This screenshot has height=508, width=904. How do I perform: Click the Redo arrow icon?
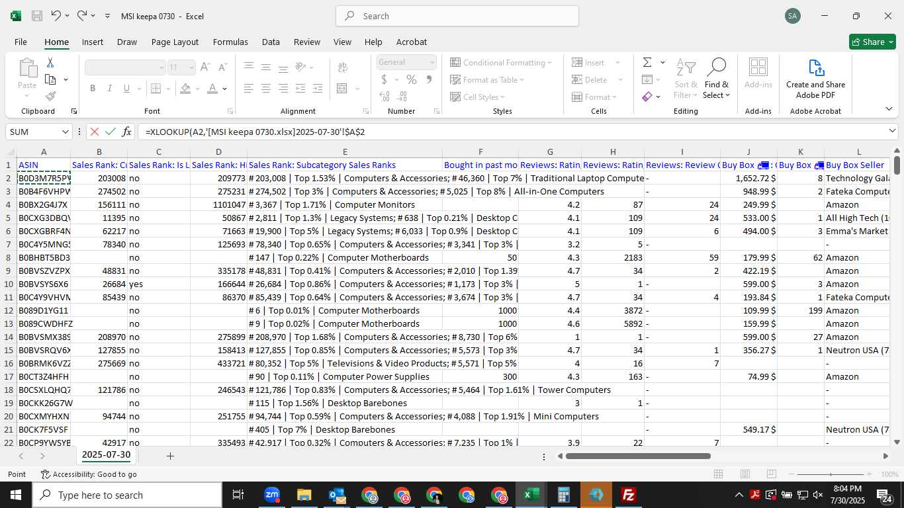click(82, 16)
